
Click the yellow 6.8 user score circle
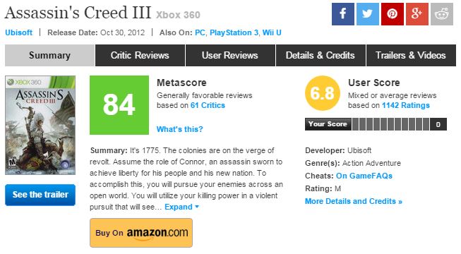pyautogui.click(x=323, y=93)
